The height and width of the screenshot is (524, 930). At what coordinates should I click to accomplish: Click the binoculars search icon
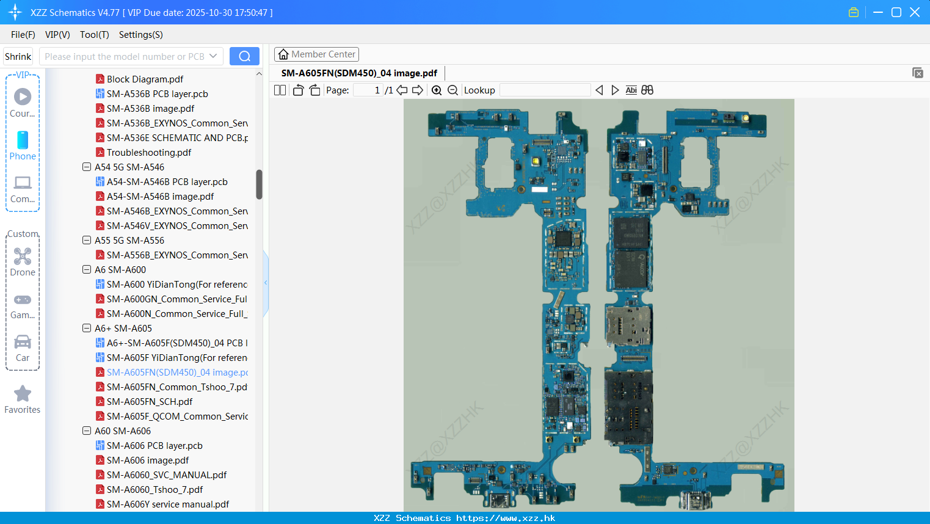[647, 90]
